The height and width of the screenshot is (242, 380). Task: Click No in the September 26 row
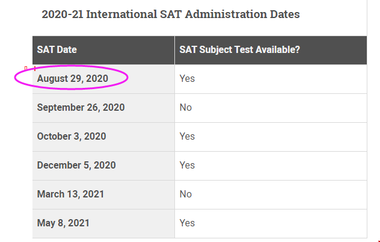(186, 107)
